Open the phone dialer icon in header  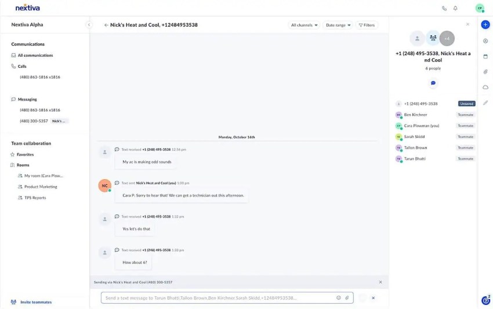444,9
